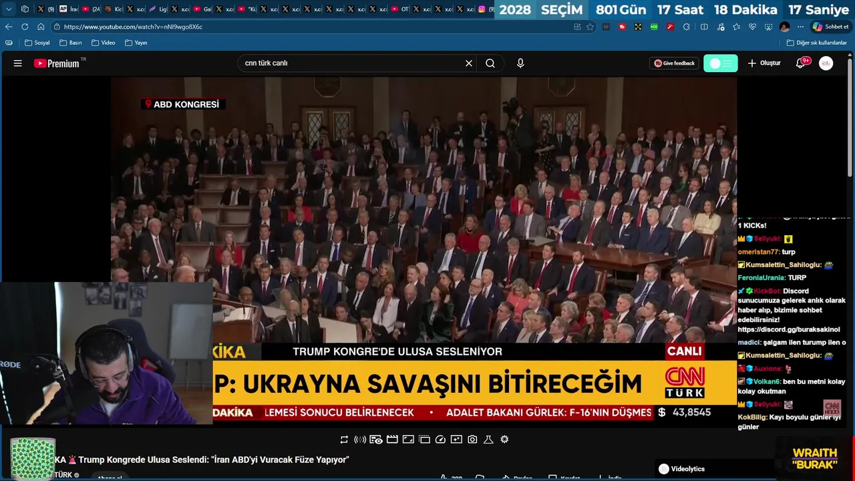Open the equalizer extension icon
855x481 pixels.
point(606,27)
